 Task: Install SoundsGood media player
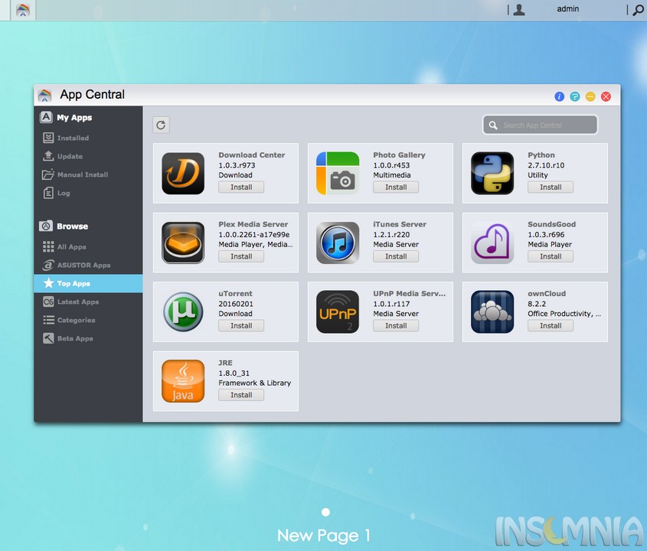tap(551, 256)
